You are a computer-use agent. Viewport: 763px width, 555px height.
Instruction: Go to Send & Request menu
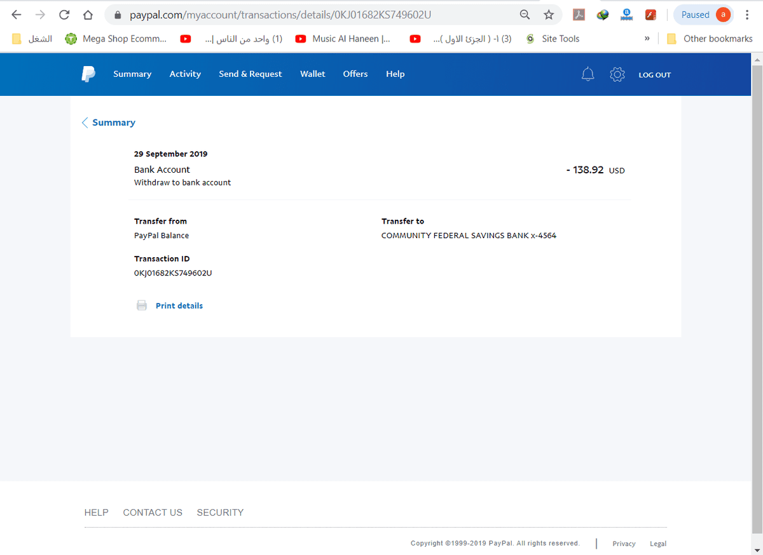point(250,74)
